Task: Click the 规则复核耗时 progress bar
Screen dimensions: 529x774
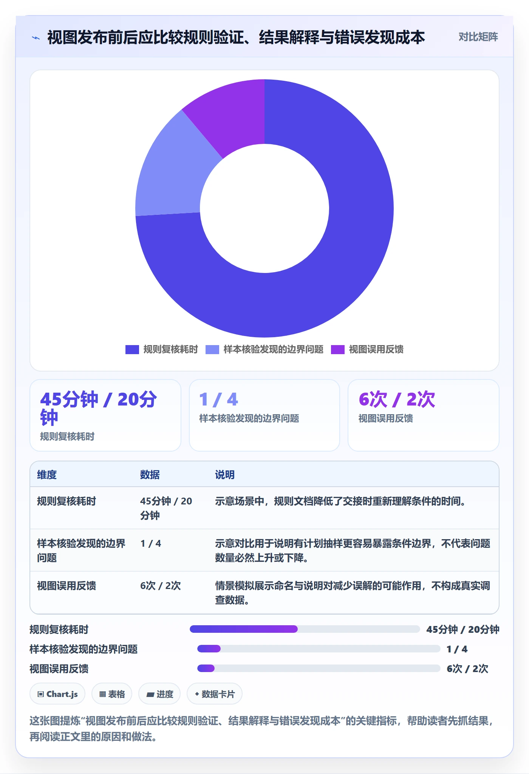Action: tap(305, 629)
